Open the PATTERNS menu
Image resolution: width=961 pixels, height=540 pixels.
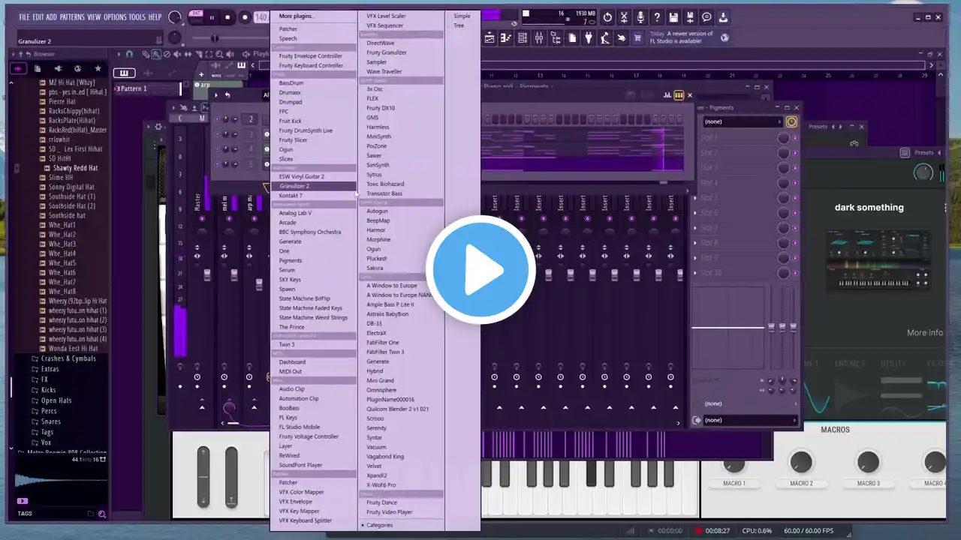point(72,17)
